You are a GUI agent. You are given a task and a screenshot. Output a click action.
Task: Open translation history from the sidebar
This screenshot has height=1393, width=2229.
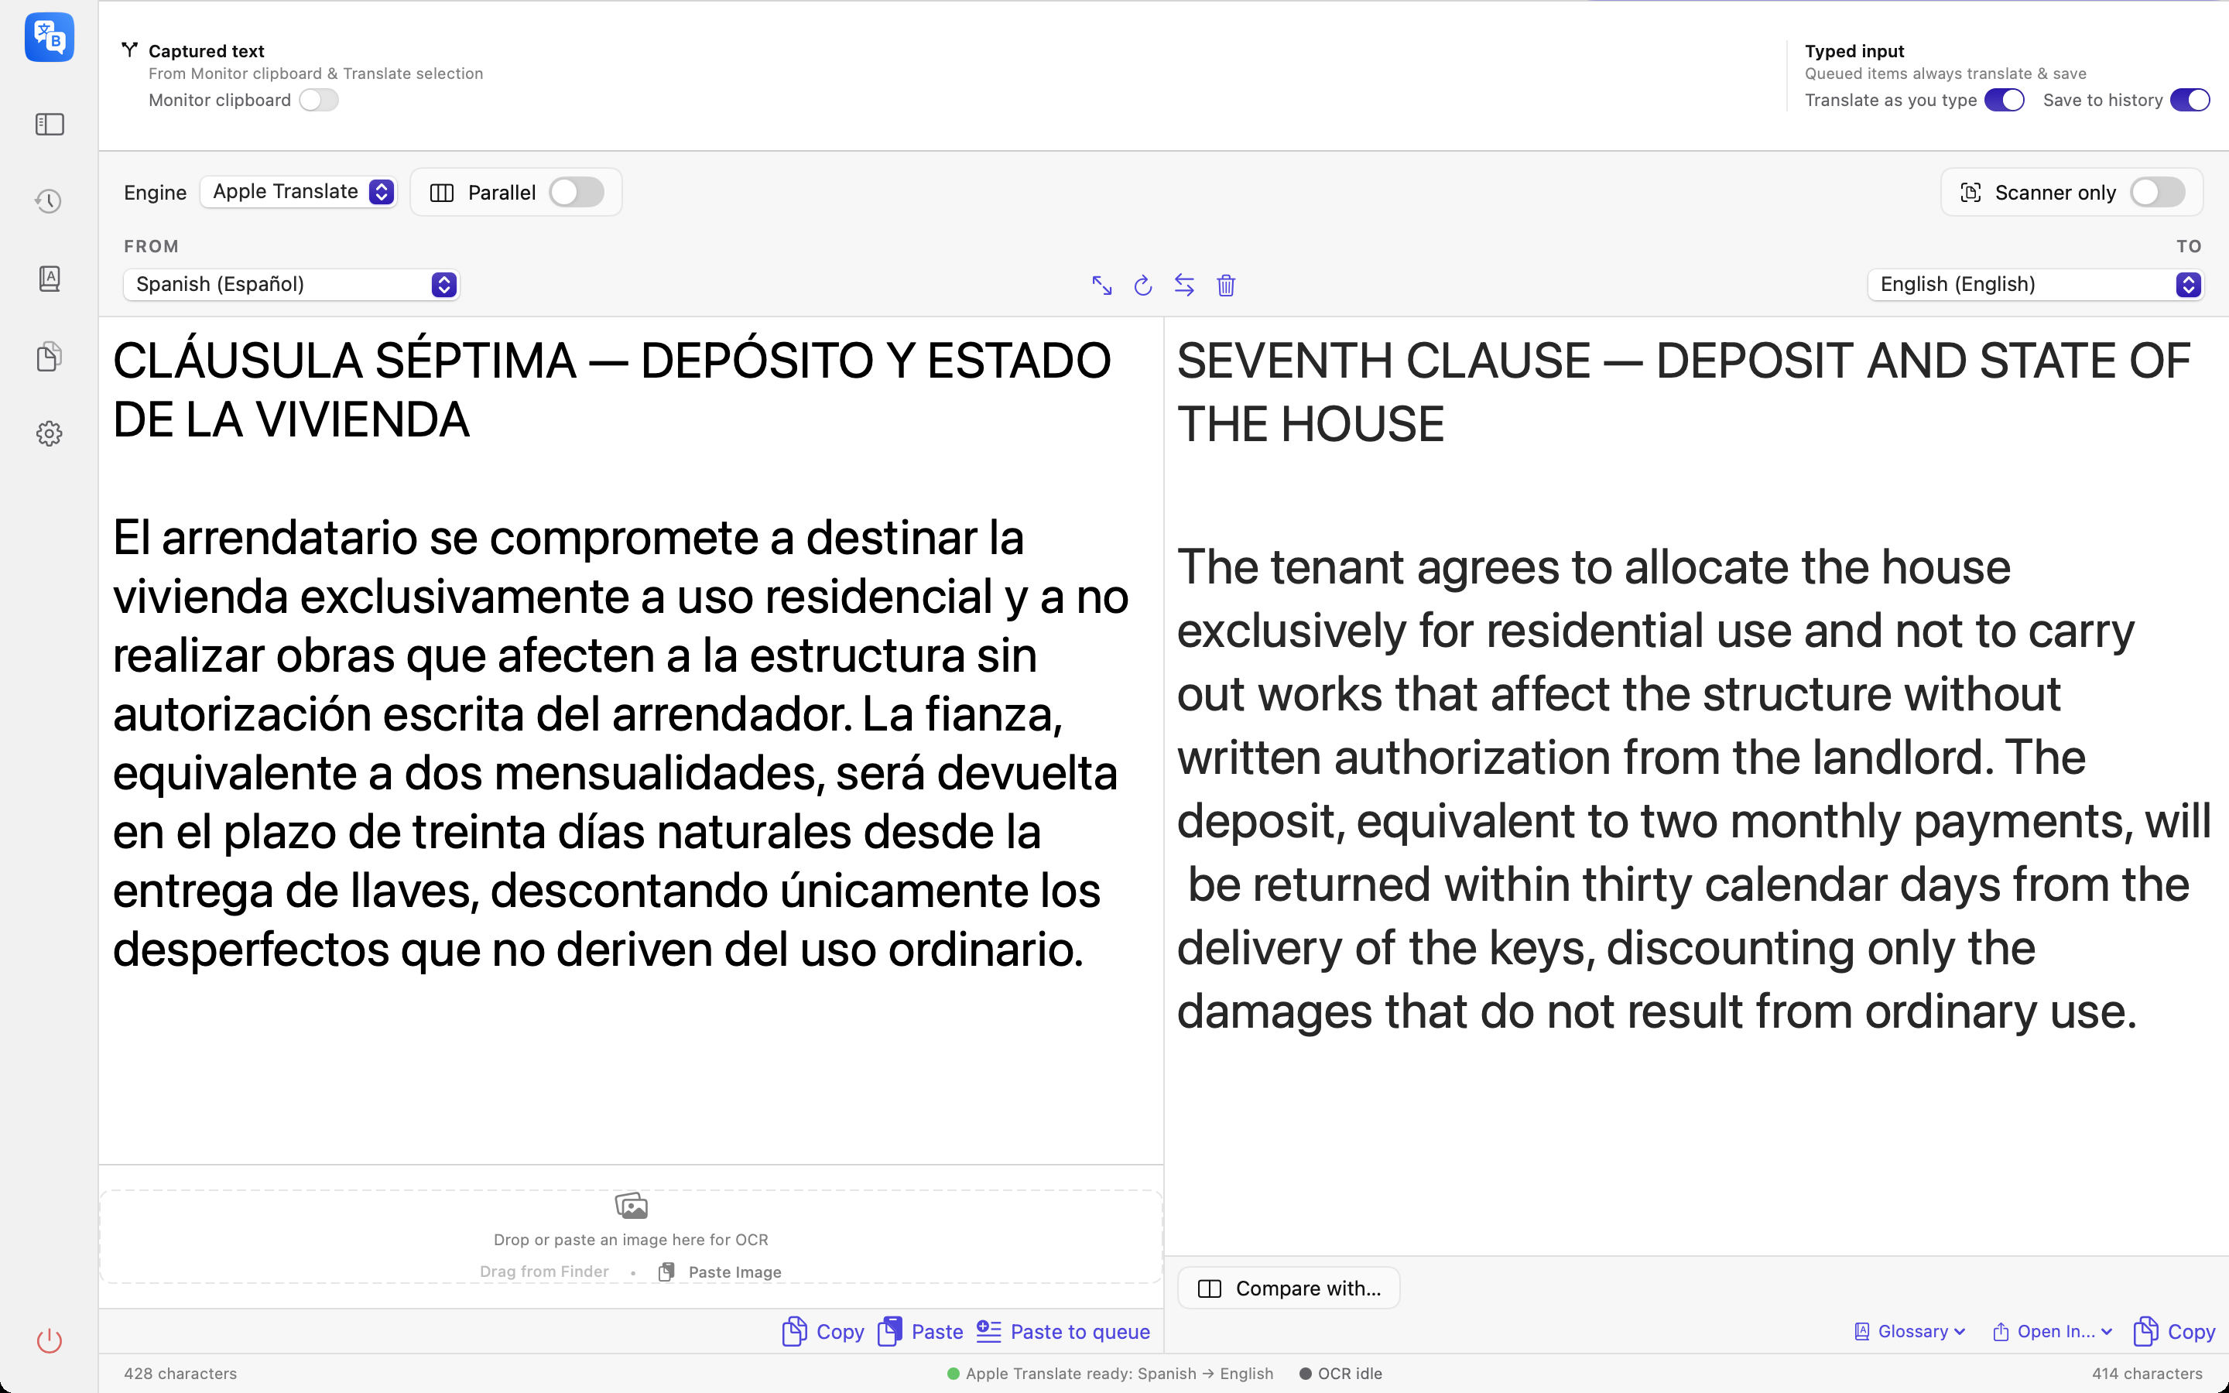(x=50, y=201)
